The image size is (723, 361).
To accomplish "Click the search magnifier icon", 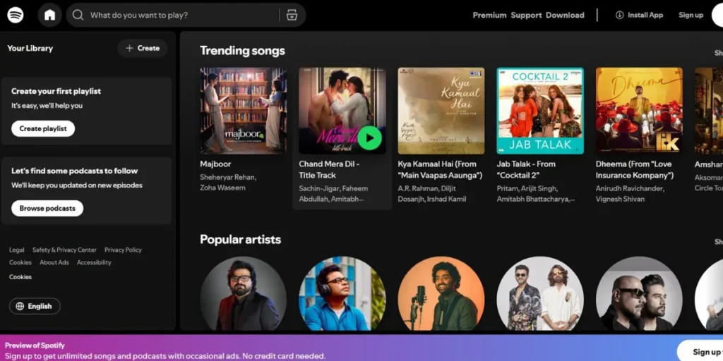I will click(x=78, y=16).
